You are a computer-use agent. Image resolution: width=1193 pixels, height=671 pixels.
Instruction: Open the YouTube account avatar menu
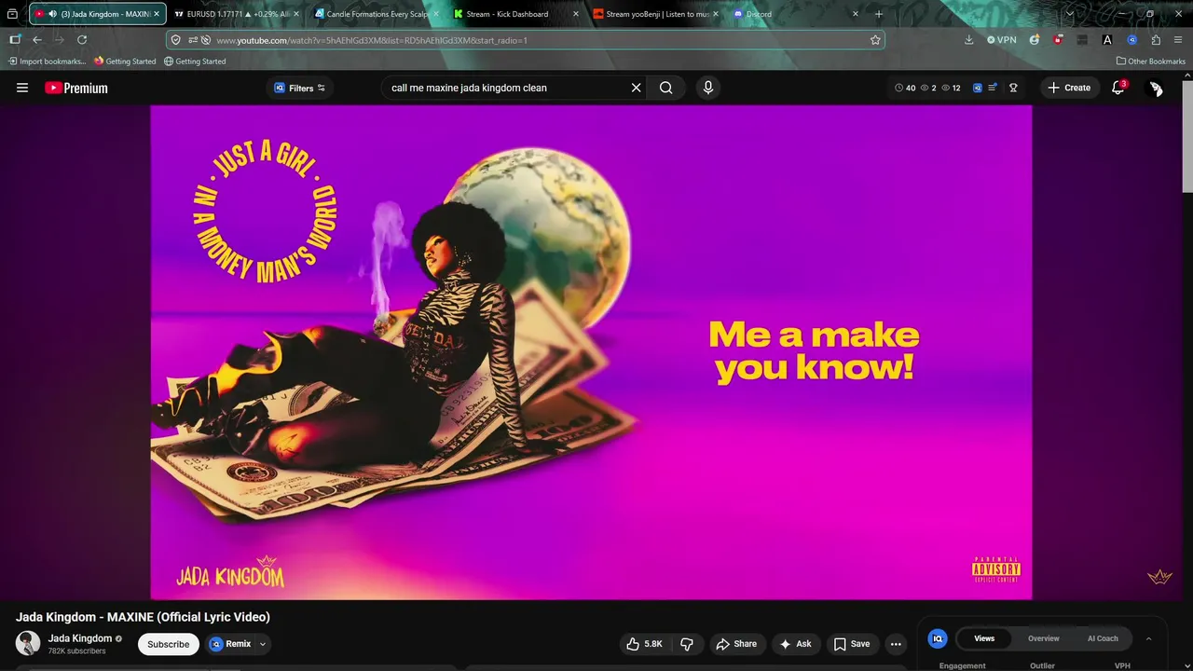[1156, 88]
